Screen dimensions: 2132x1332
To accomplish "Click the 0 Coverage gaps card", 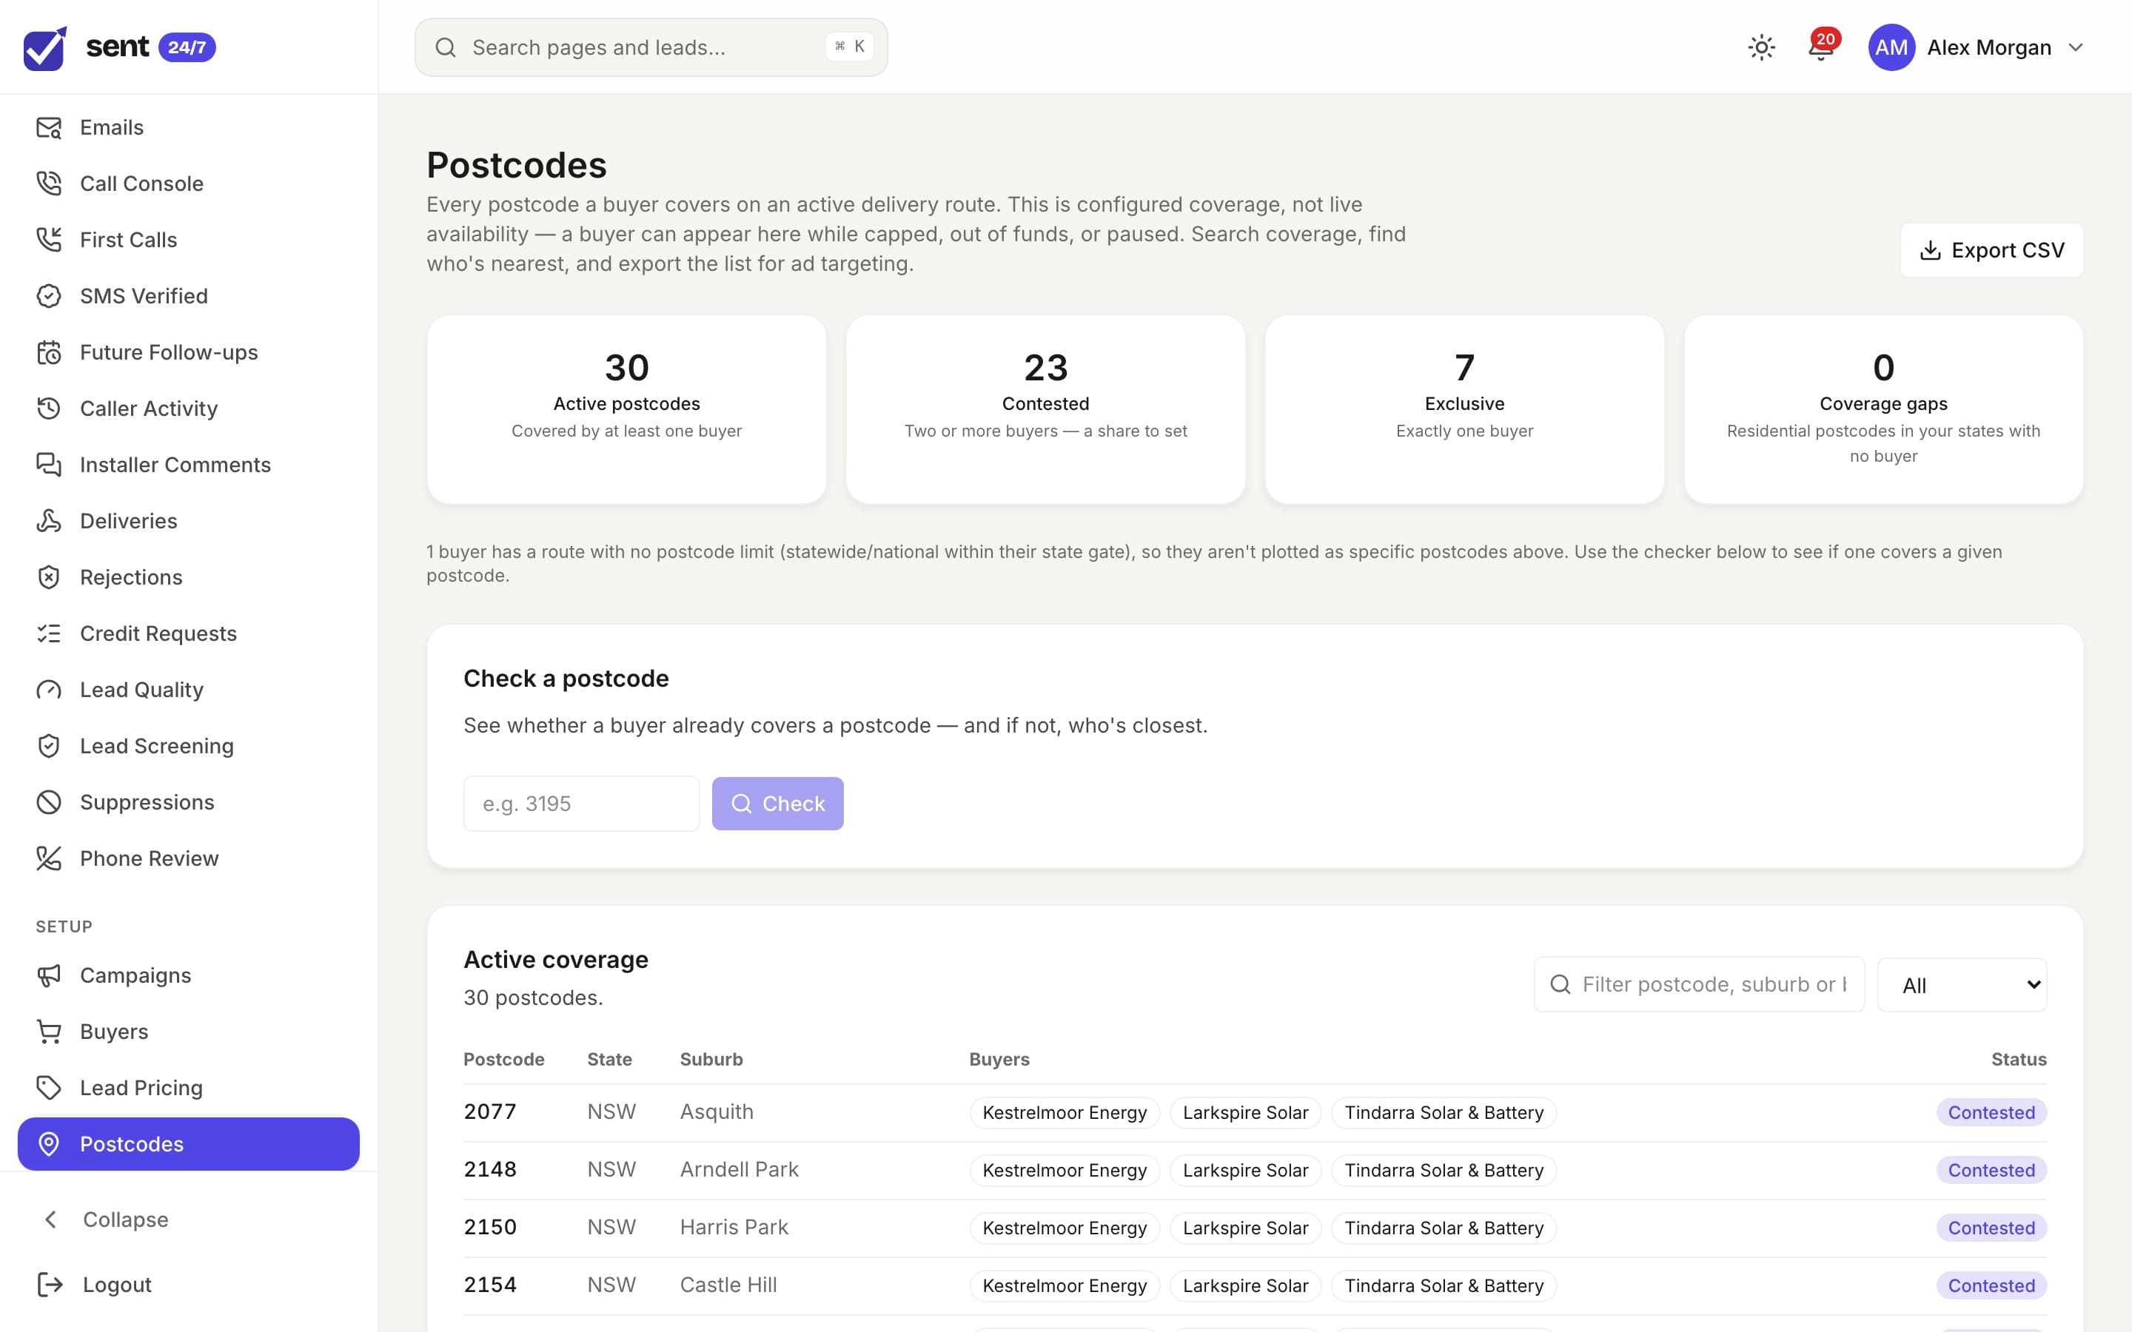I will (1883, 410).
